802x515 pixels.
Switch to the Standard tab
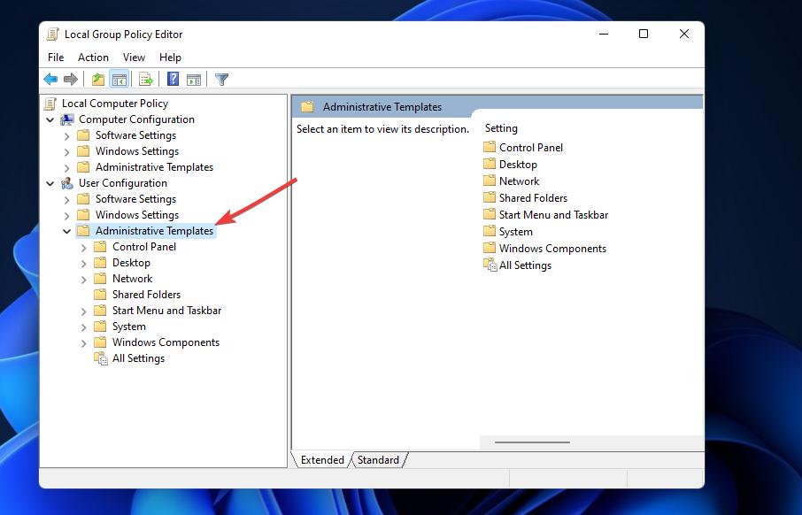[378, 460]
